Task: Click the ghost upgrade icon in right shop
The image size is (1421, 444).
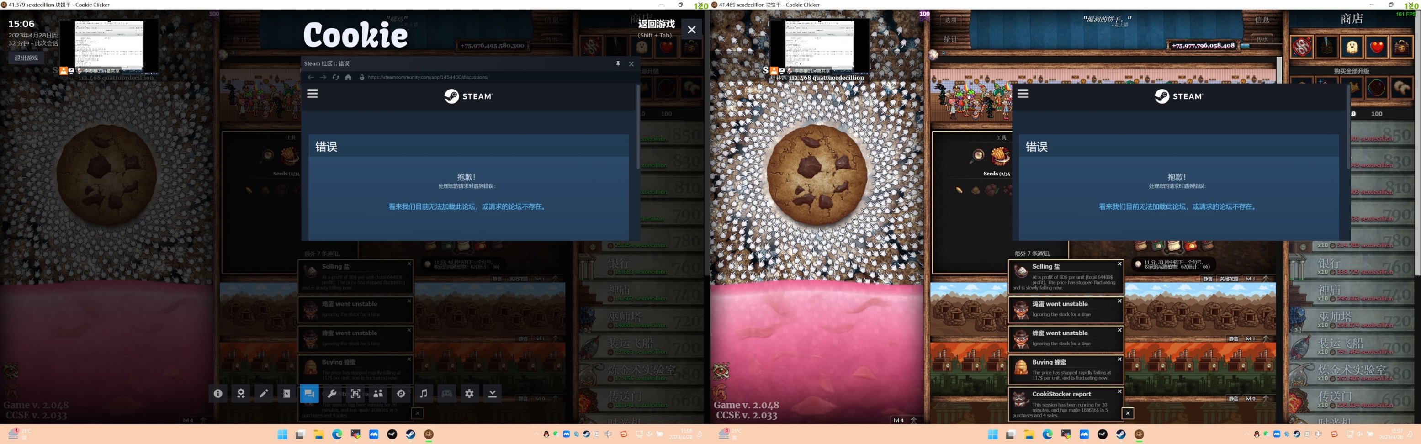Action: (1352, 47)
